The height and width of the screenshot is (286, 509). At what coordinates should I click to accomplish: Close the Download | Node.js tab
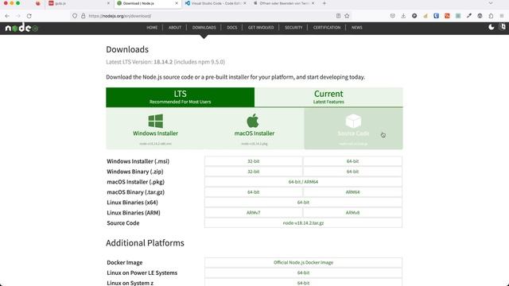(x=177, y=3)
